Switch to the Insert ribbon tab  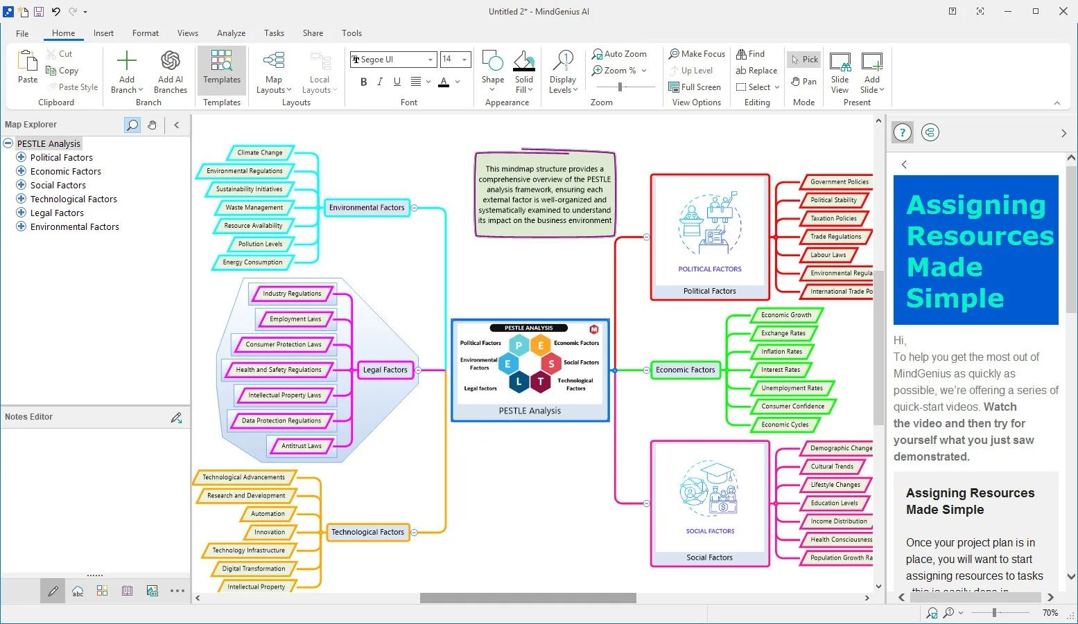[x=103, y=33]
